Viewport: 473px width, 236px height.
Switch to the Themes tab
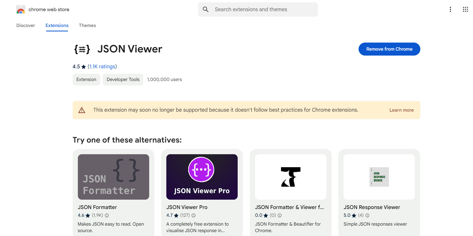pyautogui.click(x=87, y=25)
